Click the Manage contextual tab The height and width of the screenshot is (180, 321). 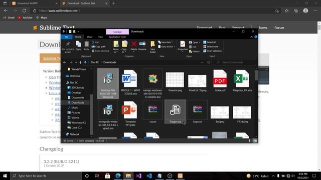(x=117, y=32)
